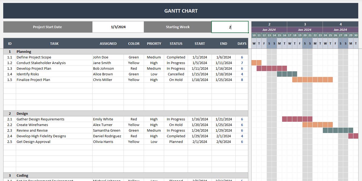This screenshot has height=181, width=362.
Task: Select Planned status for Get Design Approval
Action: click(176, 142)
